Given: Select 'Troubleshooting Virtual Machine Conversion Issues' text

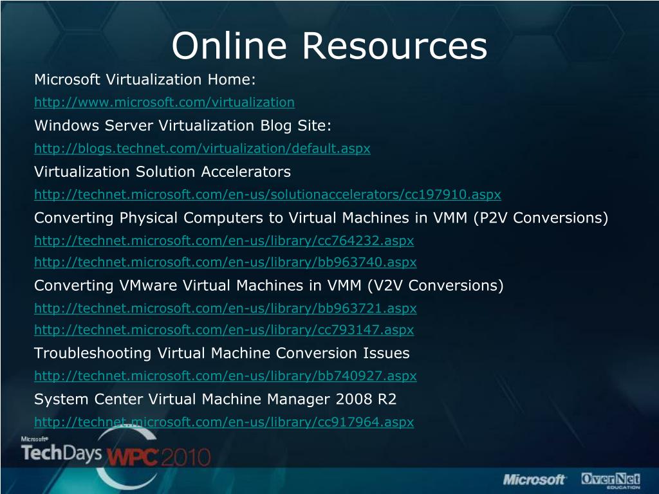Looking at the screenshot, I should pos(222,353).
